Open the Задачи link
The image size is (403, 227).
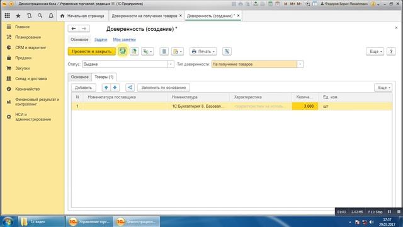(x=101, y=39)
